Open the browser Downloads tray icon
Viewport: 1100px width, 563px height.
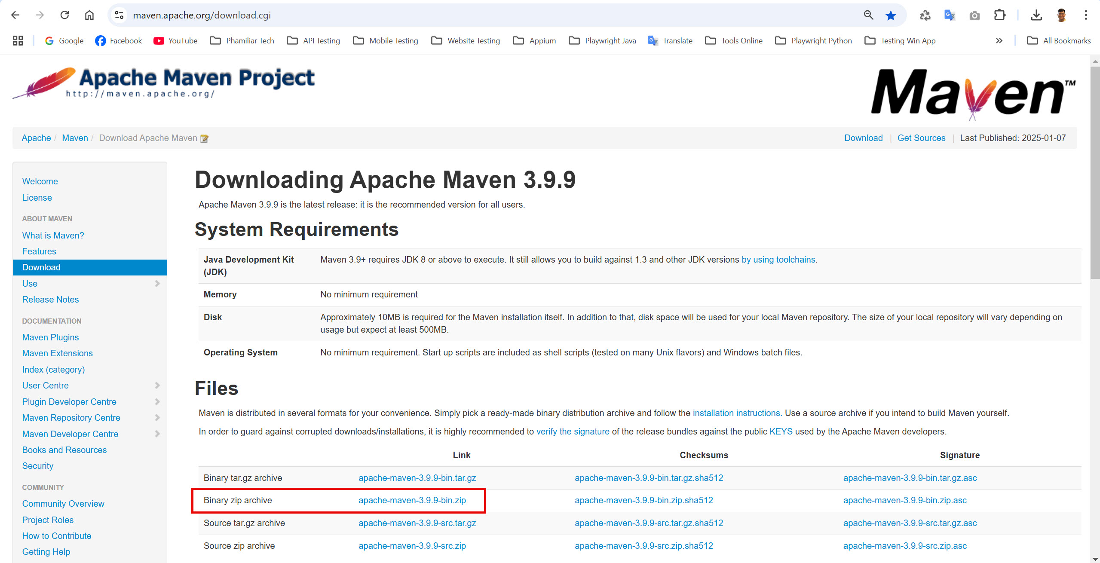[1036, 15]
